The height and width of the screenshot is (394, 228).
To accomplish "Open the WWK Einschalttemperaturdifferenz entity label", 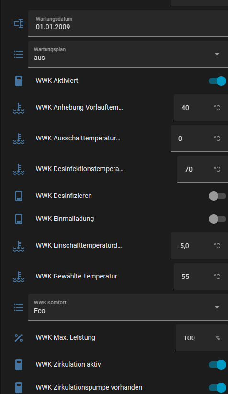I will 79,245.
